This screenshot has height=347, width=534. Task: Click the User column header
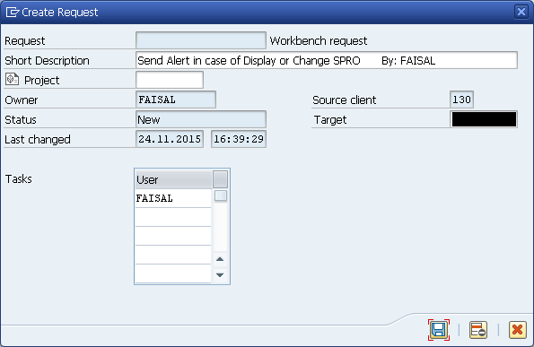click(x=173, y=179)
